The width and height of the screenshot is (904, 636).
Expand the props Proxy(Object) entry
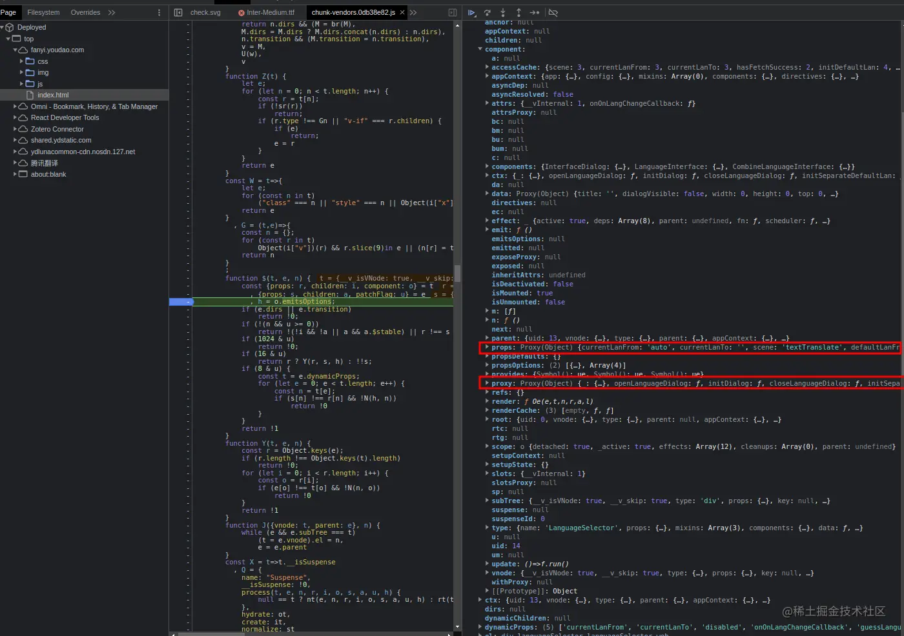click(487, 347)
